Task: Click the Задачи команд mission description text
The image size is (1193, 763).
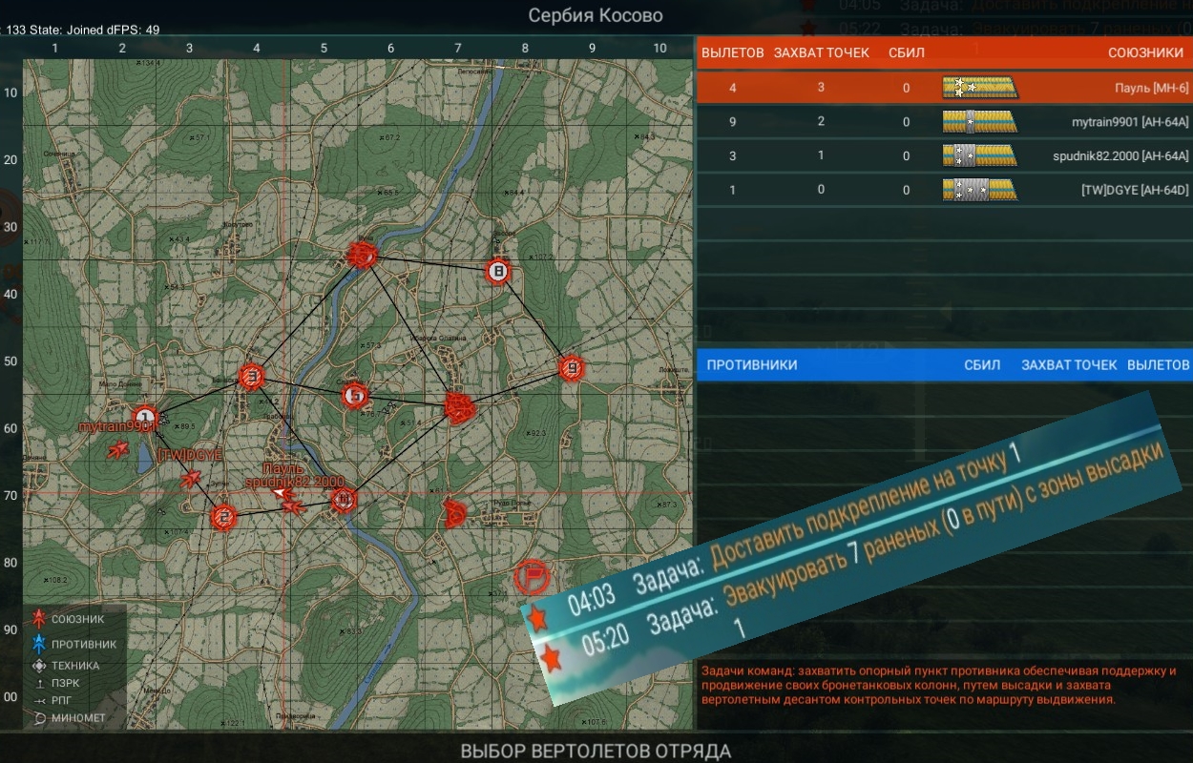Action: (939, 685)
